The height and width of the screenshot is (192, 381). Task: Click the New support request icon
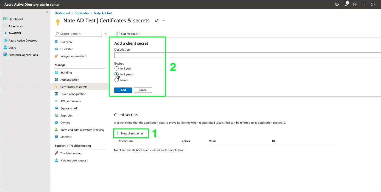56,160
